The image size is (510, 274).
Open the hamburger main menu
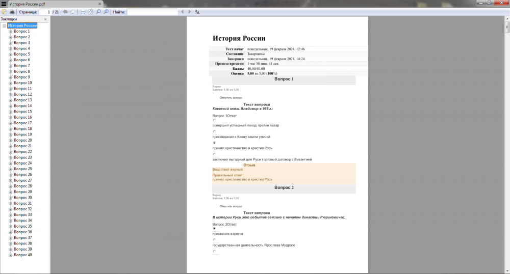(4, 4)
